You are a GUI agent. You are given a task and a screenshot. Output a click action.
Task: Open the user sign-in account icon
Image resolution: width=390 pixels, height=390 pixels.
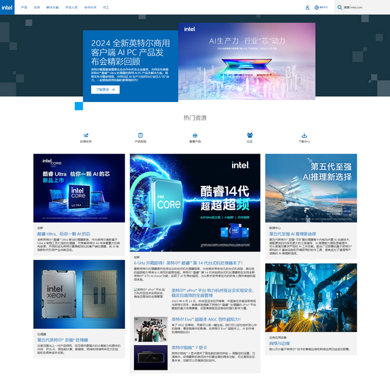click(307, 7)
